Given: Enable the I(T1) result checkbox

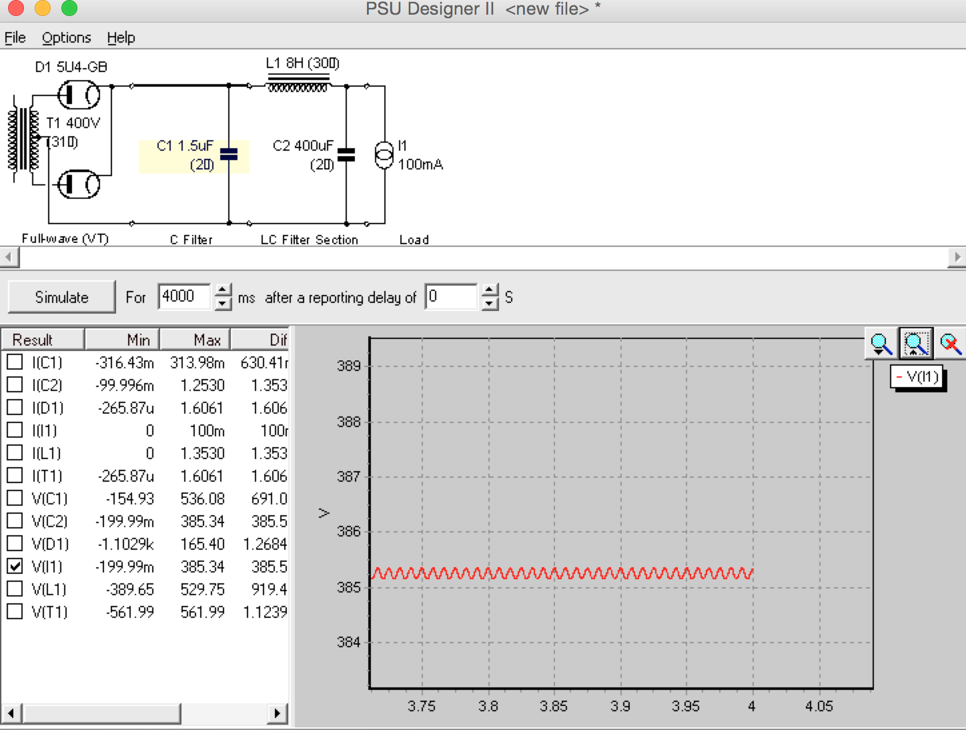Looking at the screenshot, I should [15, 475].
